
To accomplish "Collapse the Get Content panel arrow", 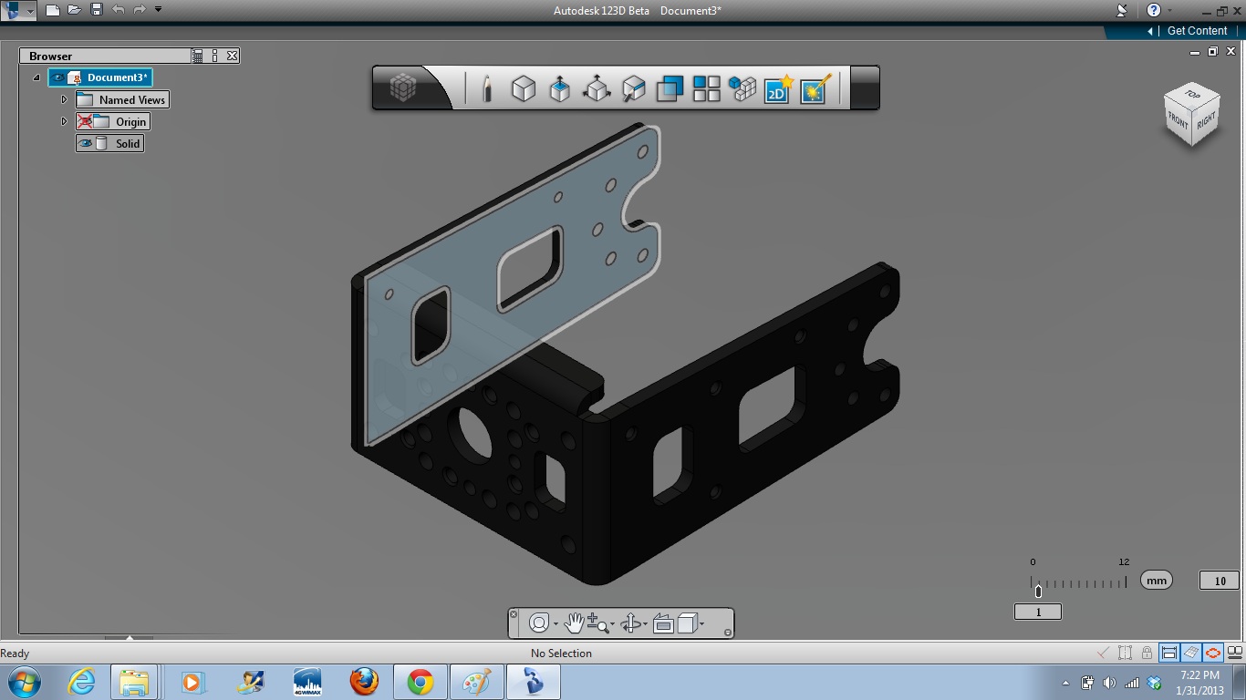I will pyautogui.click(x=1151, y=31).
